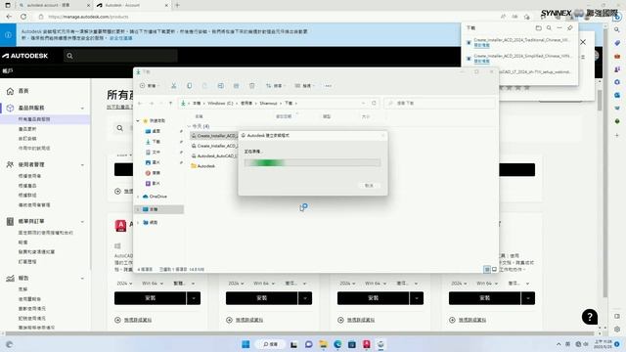The image size is (626, 352).
Task: Open a new browser tab with plus
Action: coord(177,5)
